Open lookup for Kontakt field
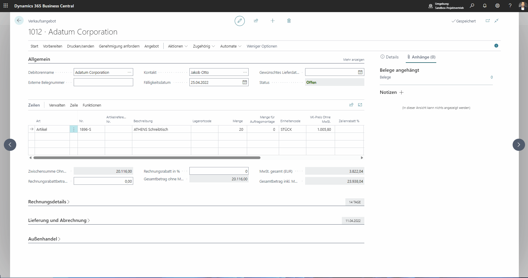Screen dimensions: 528x278 (245, 72)
